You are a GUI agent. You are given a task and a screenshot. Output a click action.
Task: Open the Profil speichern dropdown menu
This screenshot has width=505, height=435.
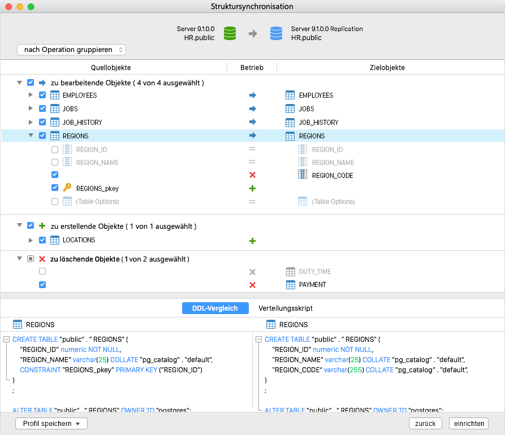click(51, 423)
